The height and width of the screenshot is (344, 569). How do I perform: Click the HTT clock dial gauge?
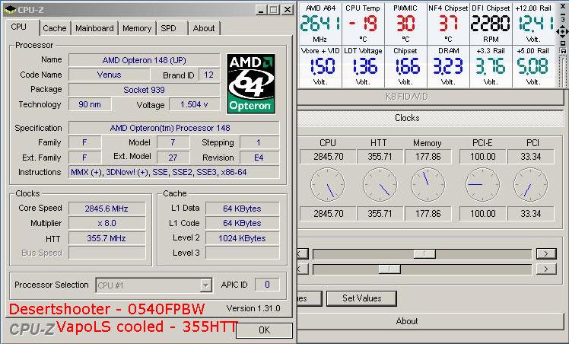pos(380,185)
